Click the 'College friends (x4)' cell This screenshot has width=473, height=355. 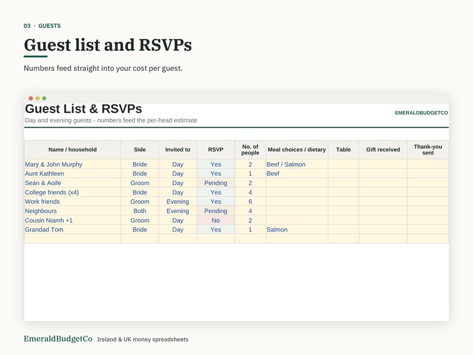click(x=73, y=192)
